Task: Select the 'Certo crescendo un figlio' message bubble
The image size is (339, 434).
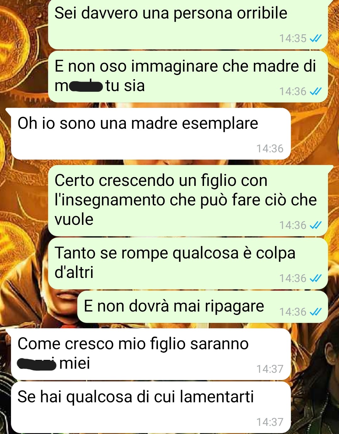Action: coord(188,201)
